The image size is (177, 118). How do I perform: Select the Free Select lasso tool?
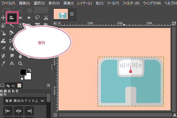(37, 18)
